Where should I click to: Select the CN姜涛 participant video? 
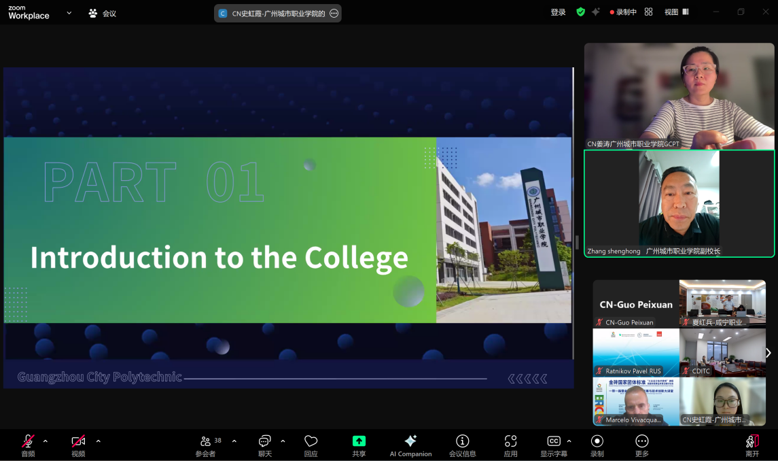[x=679, y=96]
